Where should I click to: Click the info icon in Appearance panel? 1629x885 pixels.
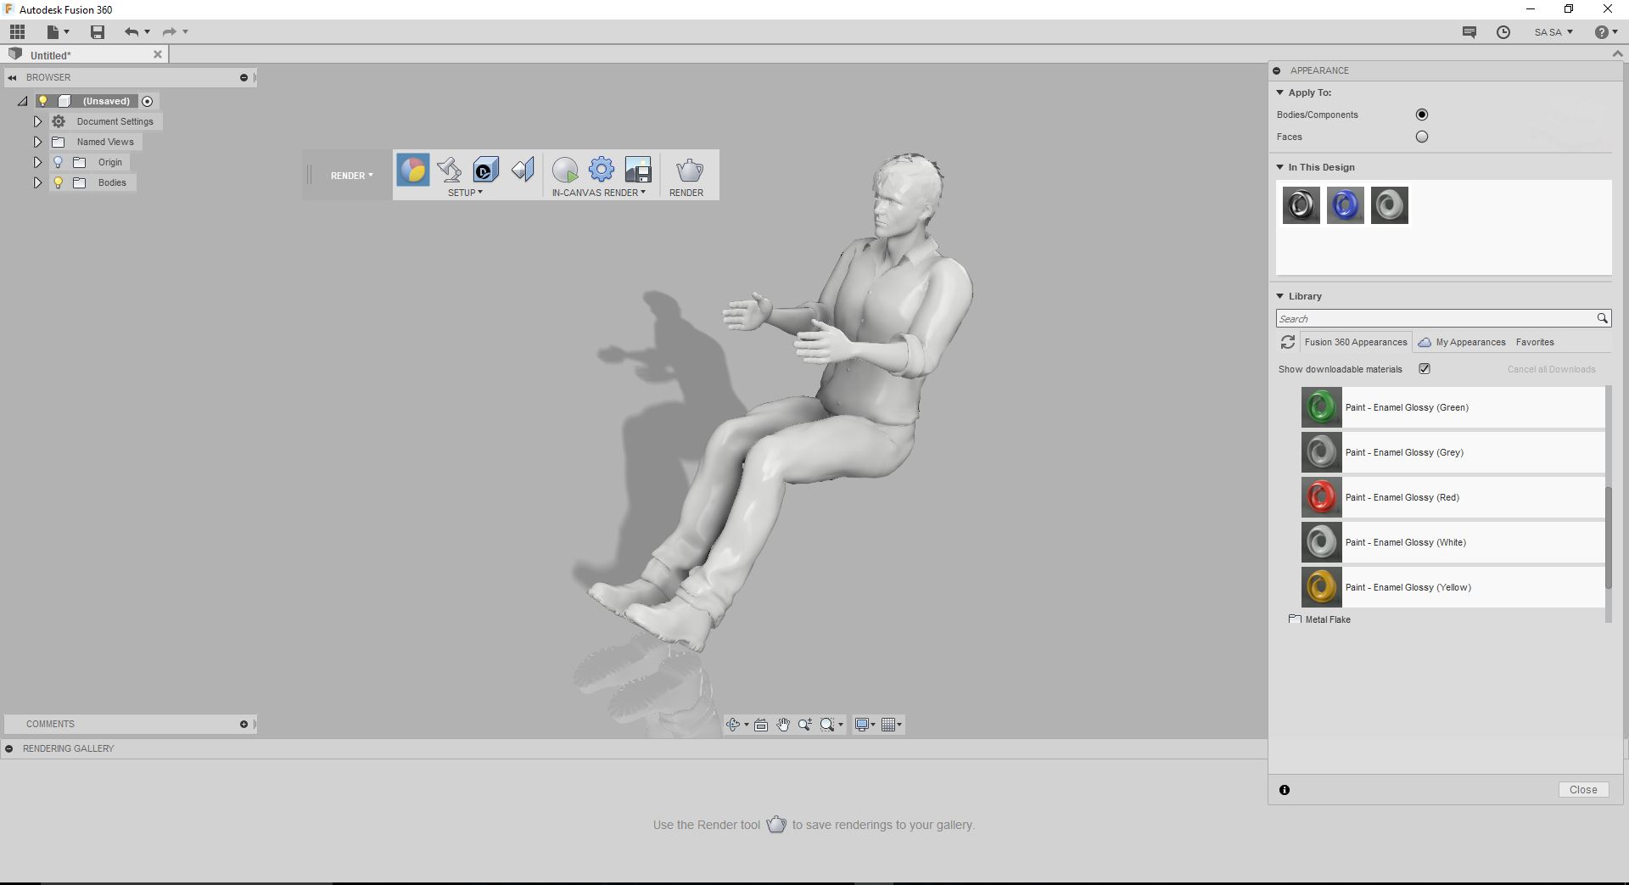coord(1285,790)
